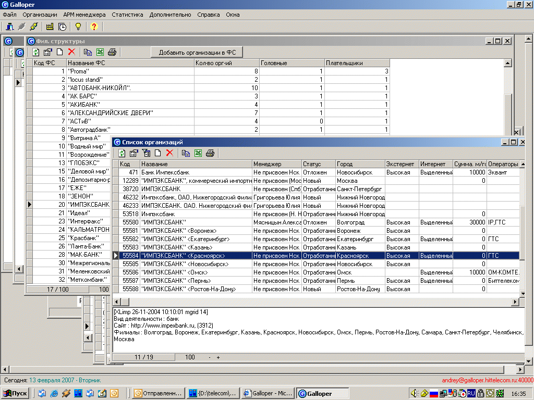
Task: Open properties icon in Список организаций toolbar
Action: tap(134, 153)
